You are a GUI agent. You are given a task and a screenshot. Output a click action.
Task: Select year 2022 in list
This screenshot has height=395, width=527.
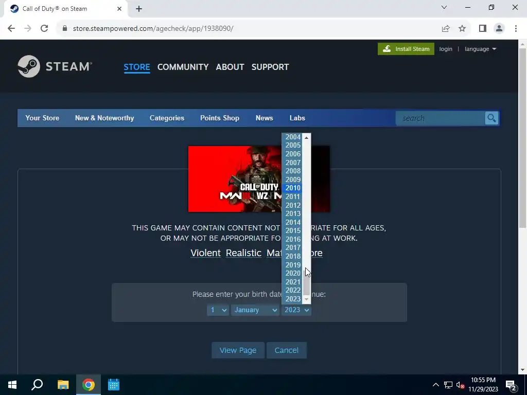292,290
